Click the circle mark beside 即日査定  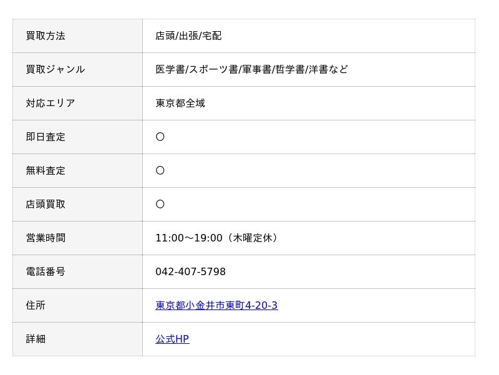click(x=160, y=137)
